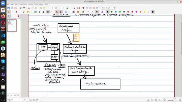Viewport: 182px width, 102px height.
Task: Choose the thick pen thickness dot
Action: 97,12
